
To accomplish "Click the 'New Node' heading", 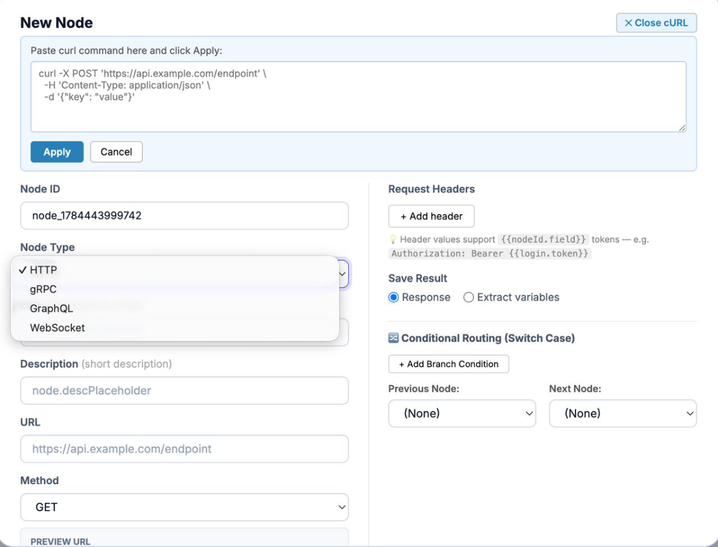I will point(56,23).
